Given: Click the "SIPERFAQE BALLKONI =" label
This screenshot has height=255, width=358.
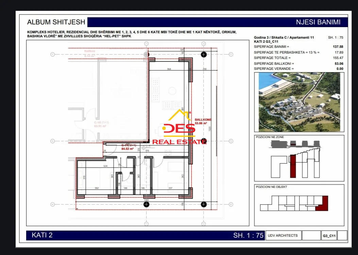Looking at the screenshot, I should [274, 63].
